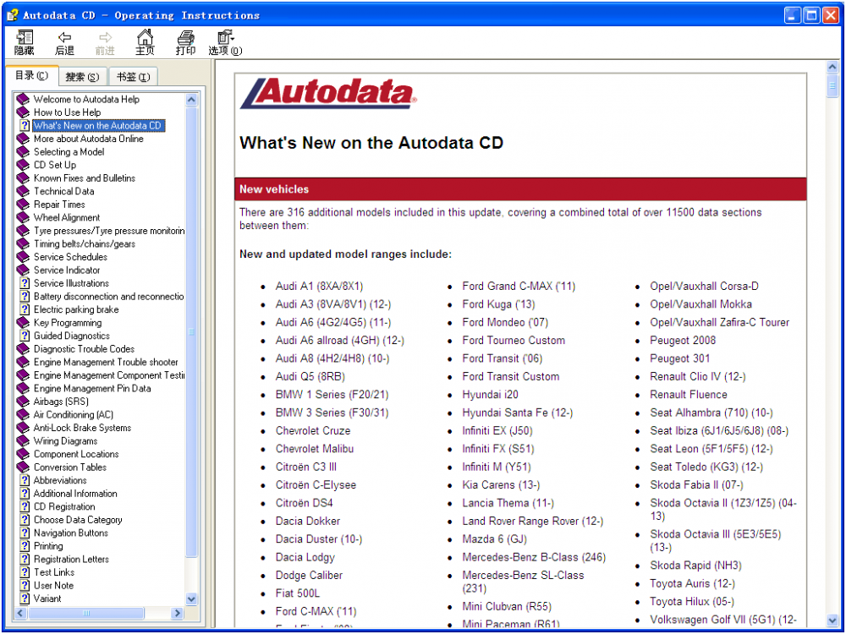Click the book icon beside Wiring Diagrams
The width and height of the screenshot is (846, 634).
click(23, 441)
